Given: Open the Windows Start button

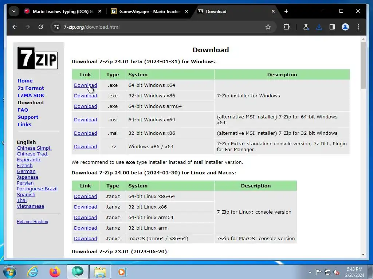Looking at the screenshot, I should click(10, 272).
